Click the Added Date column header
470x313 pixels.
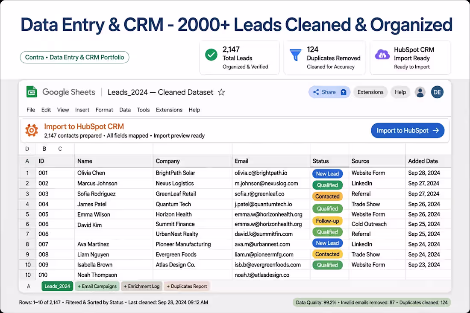(x=428, y=161)
